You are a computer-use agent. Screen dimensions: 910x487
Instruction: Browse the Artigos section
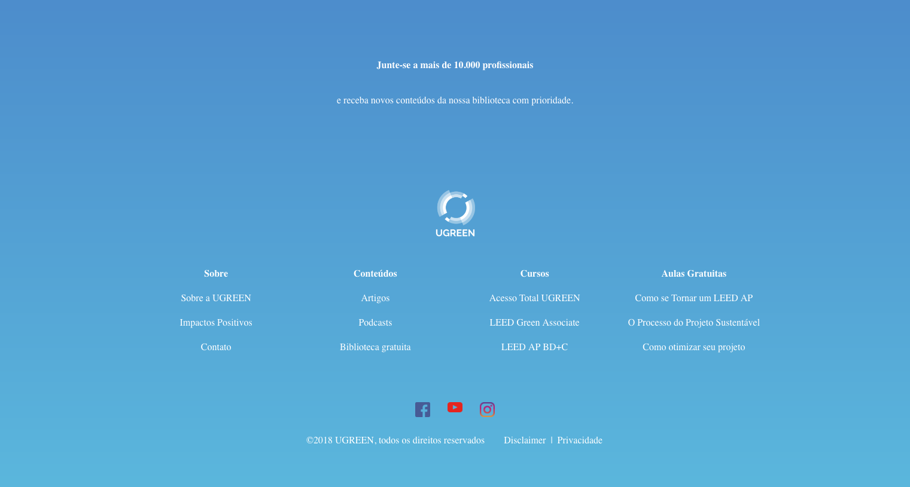pyautogui.click(x=375, y=298)
